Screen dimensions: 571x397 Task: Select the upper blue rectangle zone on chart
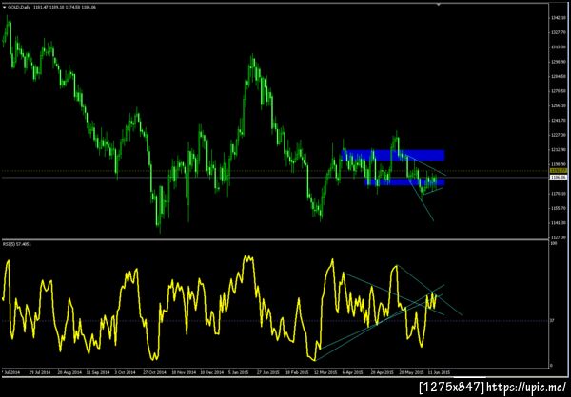tap(393, 155)
